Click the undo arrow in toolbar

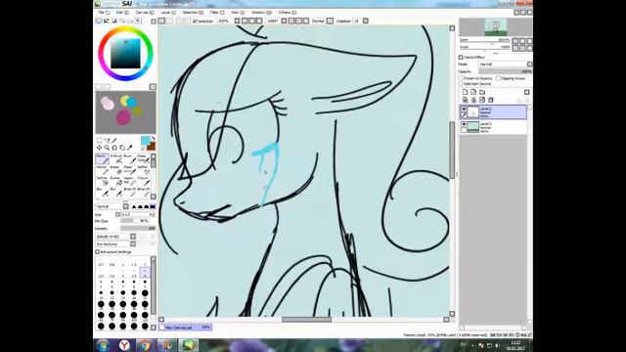(161, 21)
